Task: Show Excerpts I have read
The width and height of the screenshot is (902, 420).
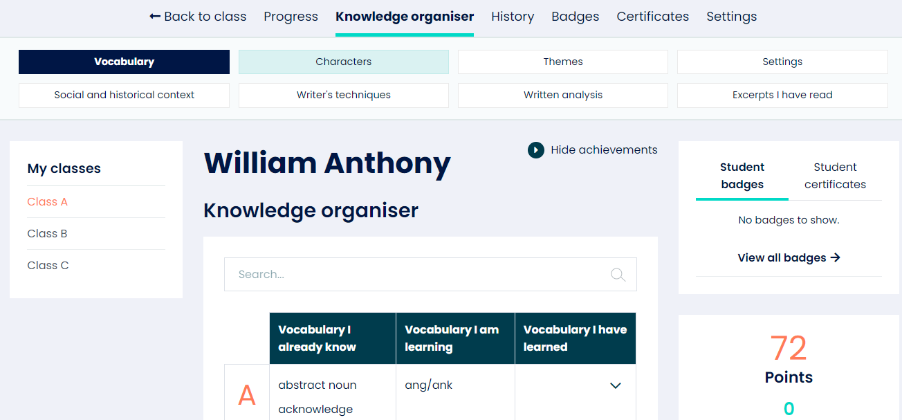Action: point(782,95)
